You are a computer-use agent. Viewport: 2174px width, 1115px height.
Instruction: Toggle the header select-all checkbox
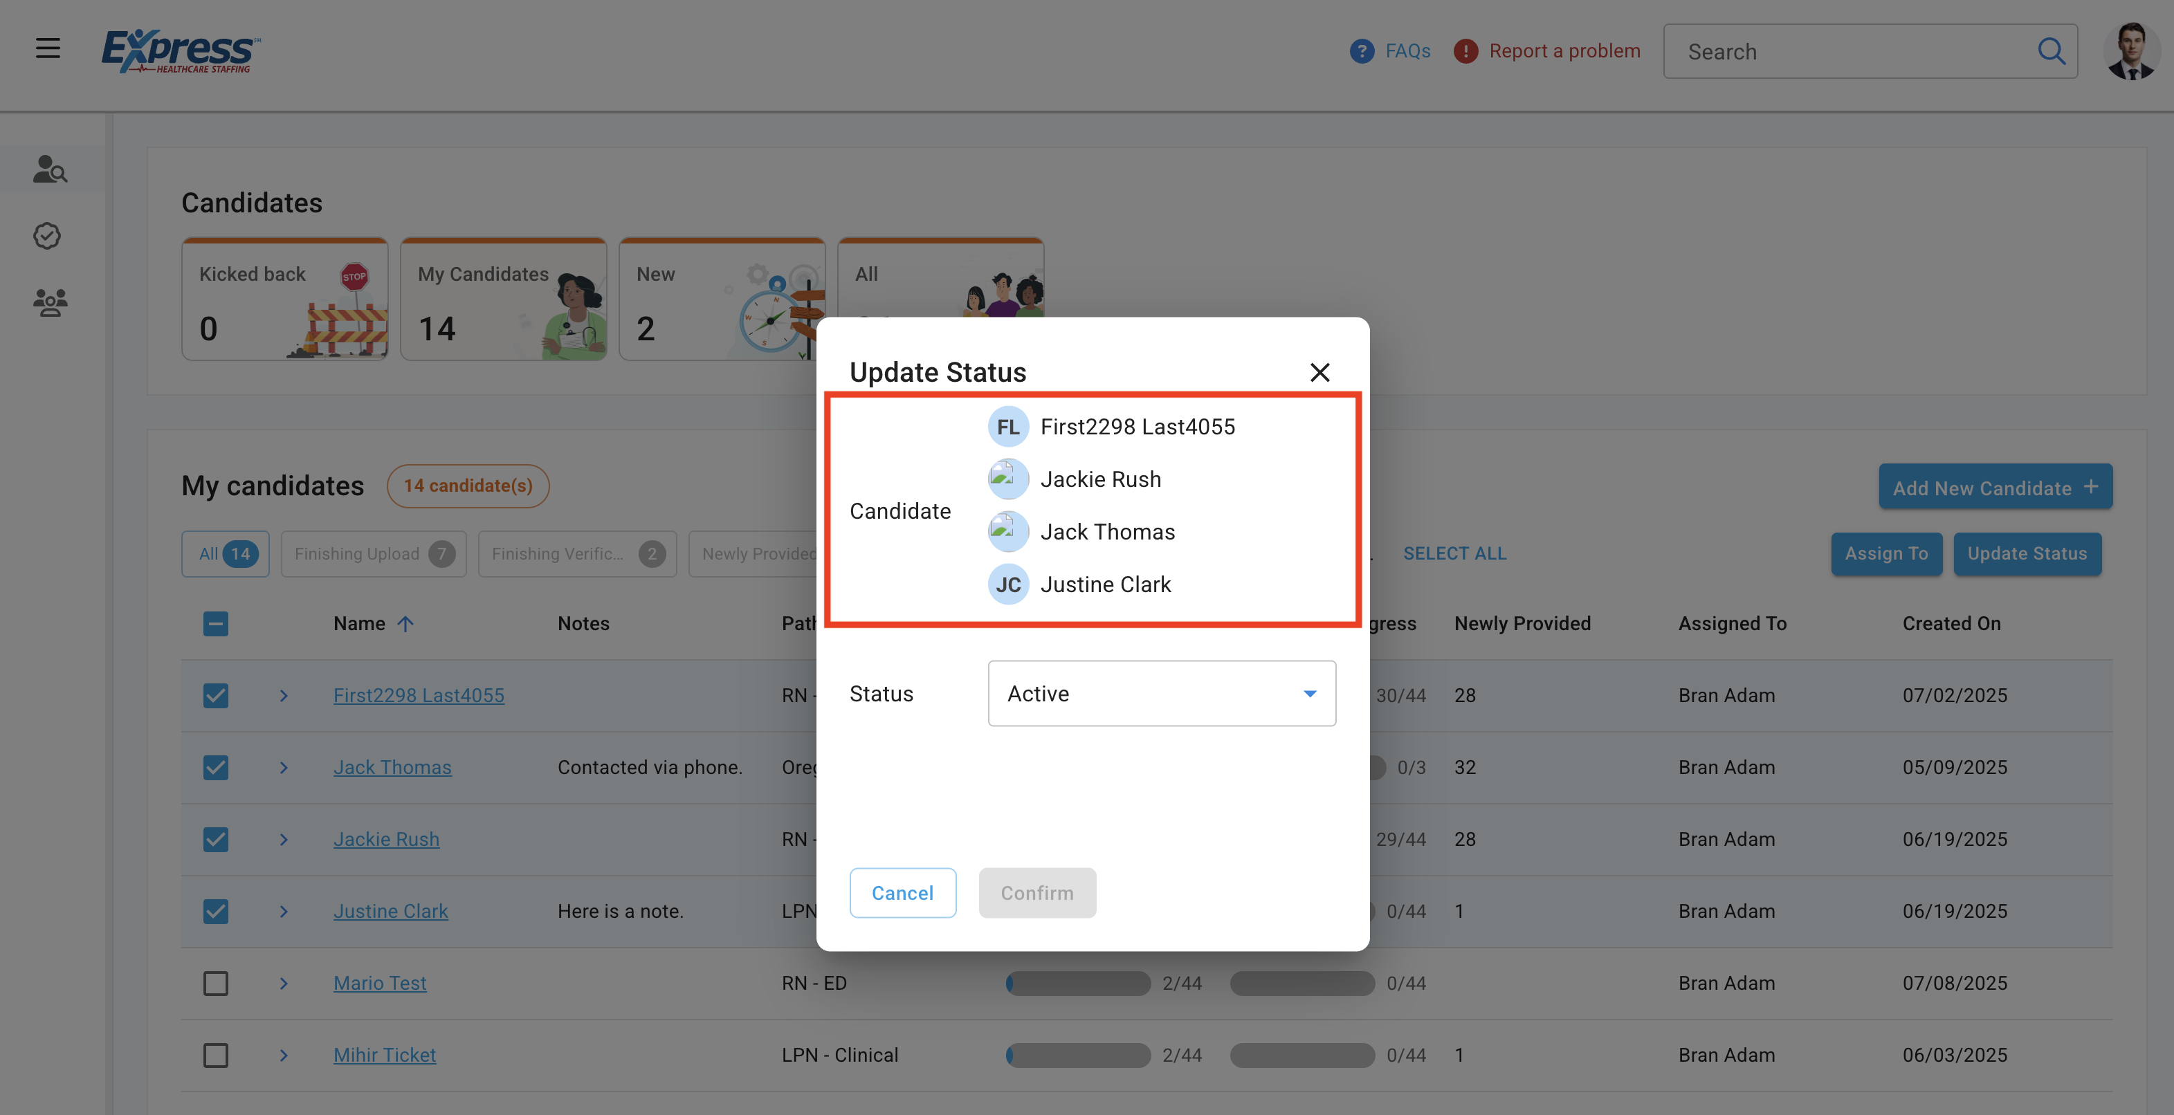[x=215, y=624]
